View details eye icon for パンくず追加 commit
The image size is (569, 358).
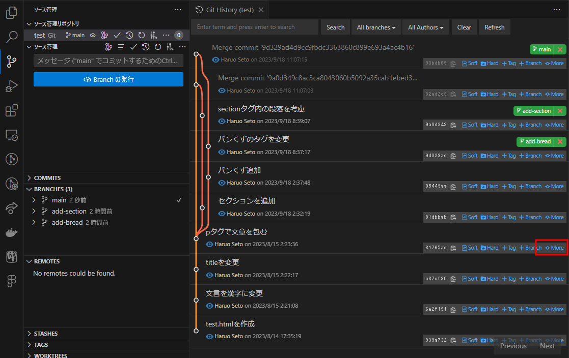pyautogui.click(x=222, y=183)
